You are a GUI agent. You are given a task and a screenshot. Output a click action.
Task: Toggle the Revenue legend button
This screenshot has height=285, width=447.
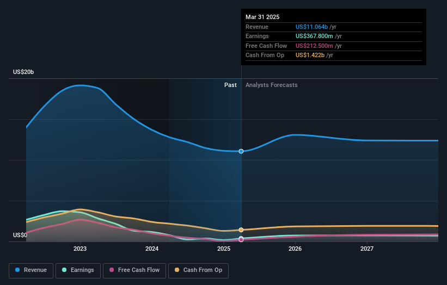pyautogui.click(x=31, y=270)
